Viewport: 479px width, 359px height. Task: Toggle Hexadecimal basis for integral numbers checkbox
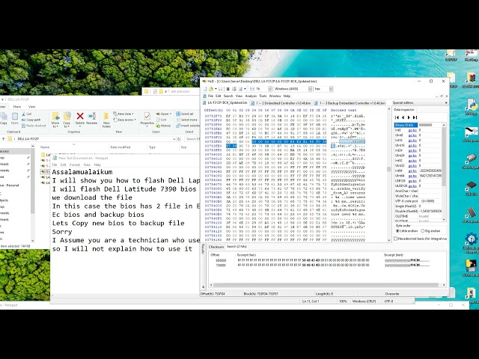pyautogui.click(x=396, y=239)
